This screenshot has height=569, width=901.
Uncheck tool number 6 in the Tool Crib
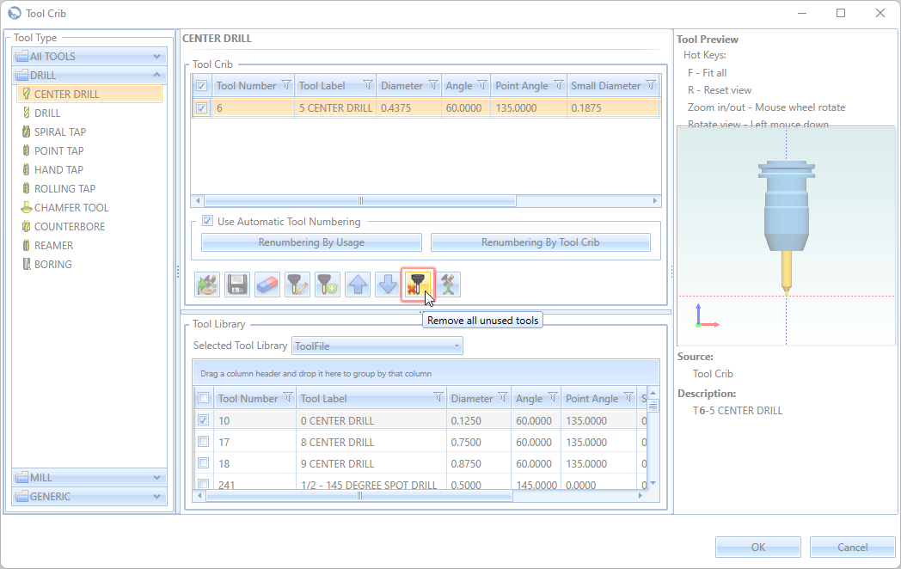pyautogui.click(x=203, y=107)
